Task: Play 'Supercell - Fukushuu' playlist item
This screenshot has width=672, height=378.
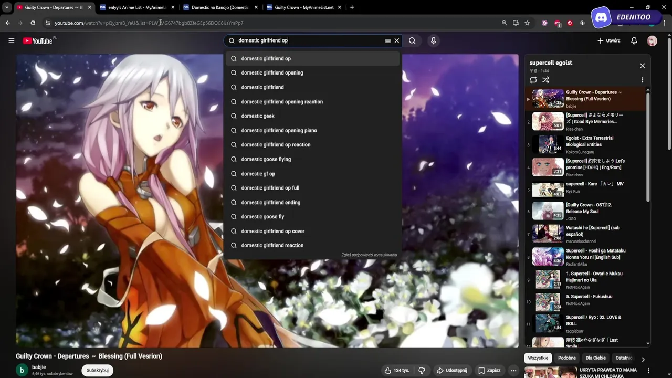Action: pos(586,302)
